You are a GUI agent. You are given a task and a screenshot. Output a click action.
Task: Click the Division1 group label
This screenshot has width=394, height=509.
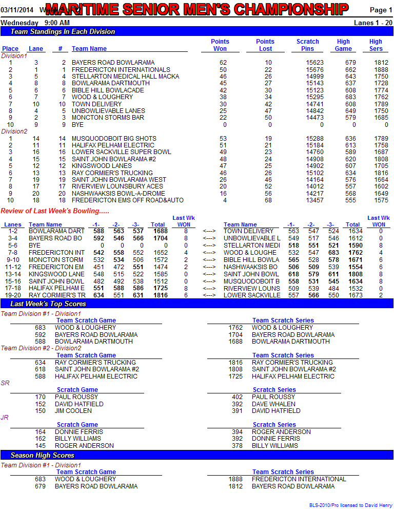[x=14, y=56]
